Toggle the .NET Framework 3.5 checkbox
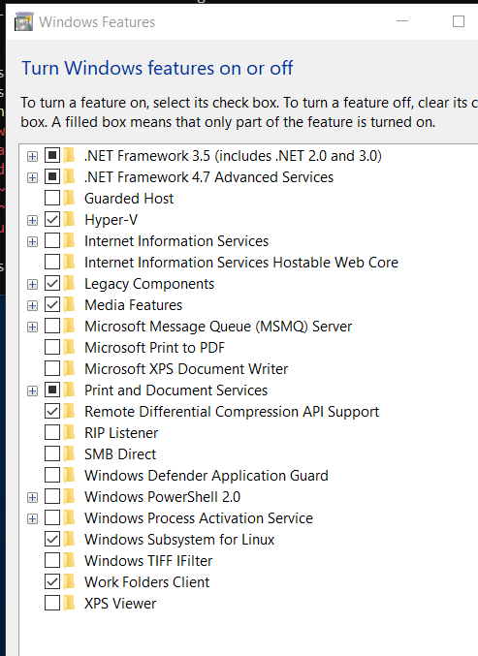The height and width of the screenshot is (656, 478). (52, 155)
